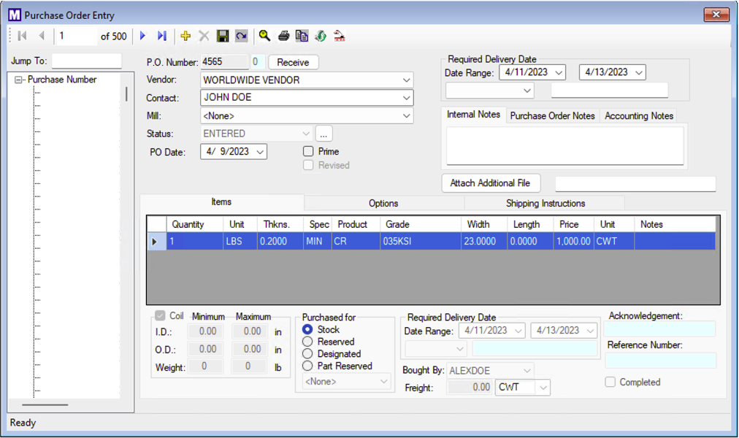Screen dimensions: 739x438
Task: Click the Receive button
Action: tap(293, 62)
